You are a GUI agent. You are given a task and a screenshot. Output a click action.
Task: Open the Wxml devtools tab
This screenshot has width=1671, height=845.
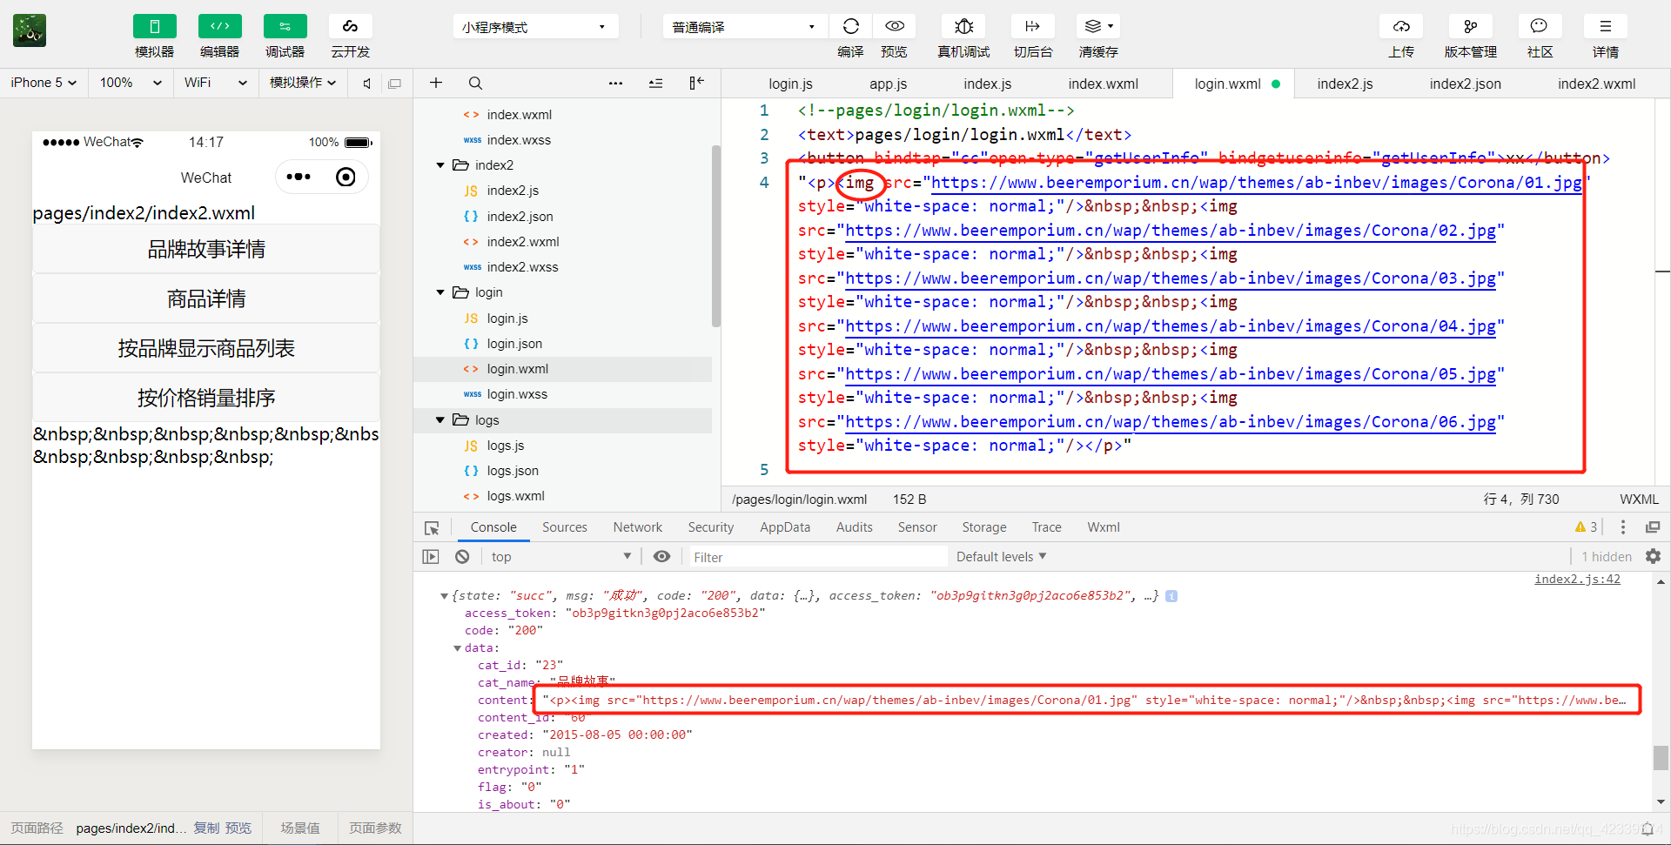(x=1103, y=527)
